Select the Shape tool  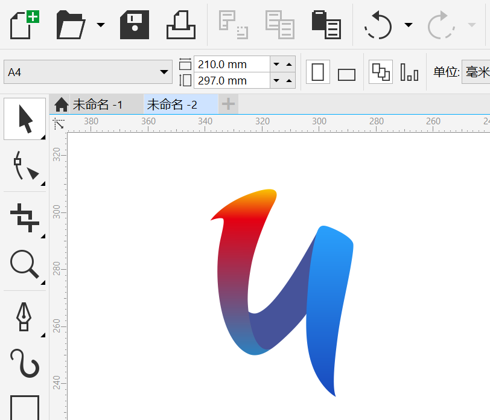pyautogui.click(x=24, y=167)
